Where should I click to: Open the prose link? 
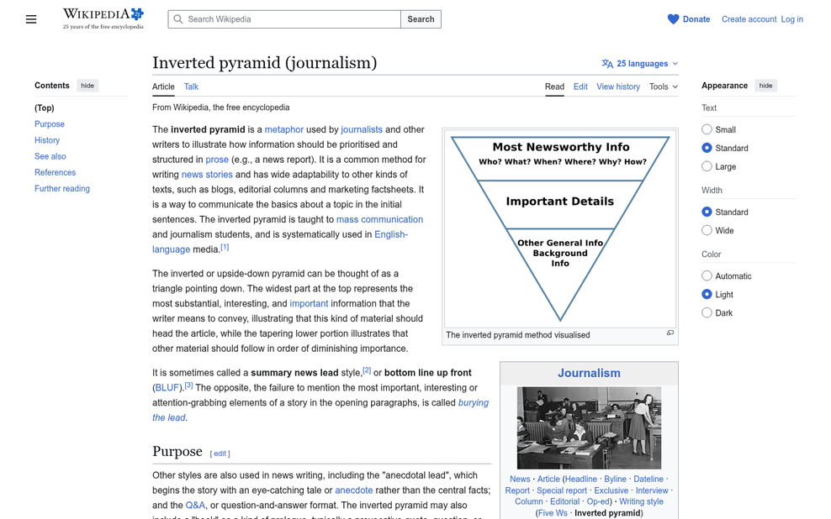tap(217, 160)
